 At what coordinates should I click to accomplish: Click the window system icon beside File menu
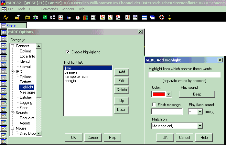pos(4,9)
